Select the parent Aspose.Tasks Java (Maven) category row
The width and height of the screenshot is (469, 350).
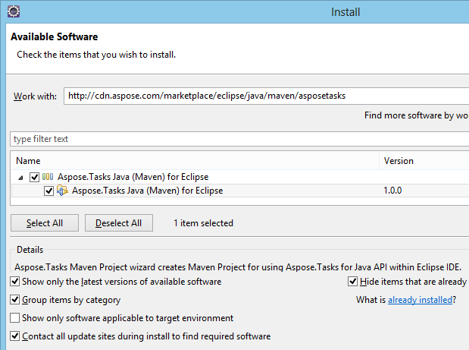pyautogui.click(x=133, y=177)
